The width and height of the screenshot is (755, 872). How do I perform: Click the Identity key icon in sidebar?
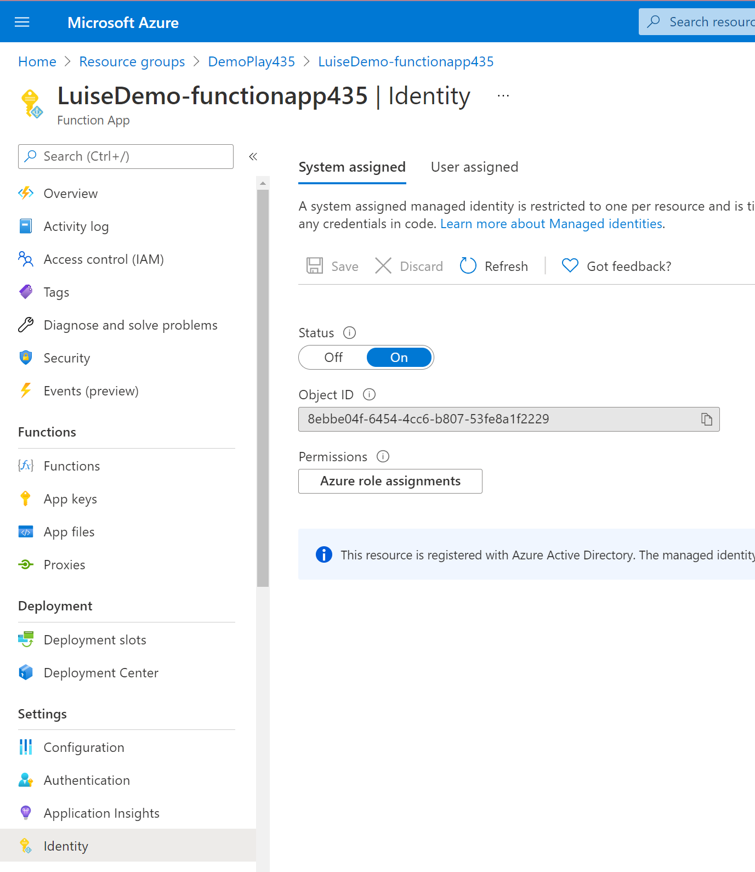pos(26,846)
